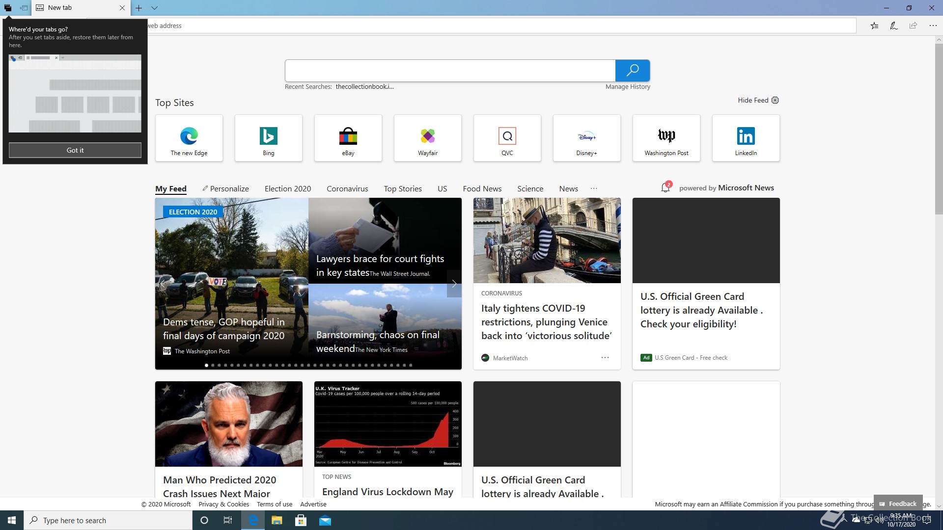Viewport: 943px width, 530px height.
Task: Open Man Who Predicted 2020 Crash story
Action: (220, 486)
